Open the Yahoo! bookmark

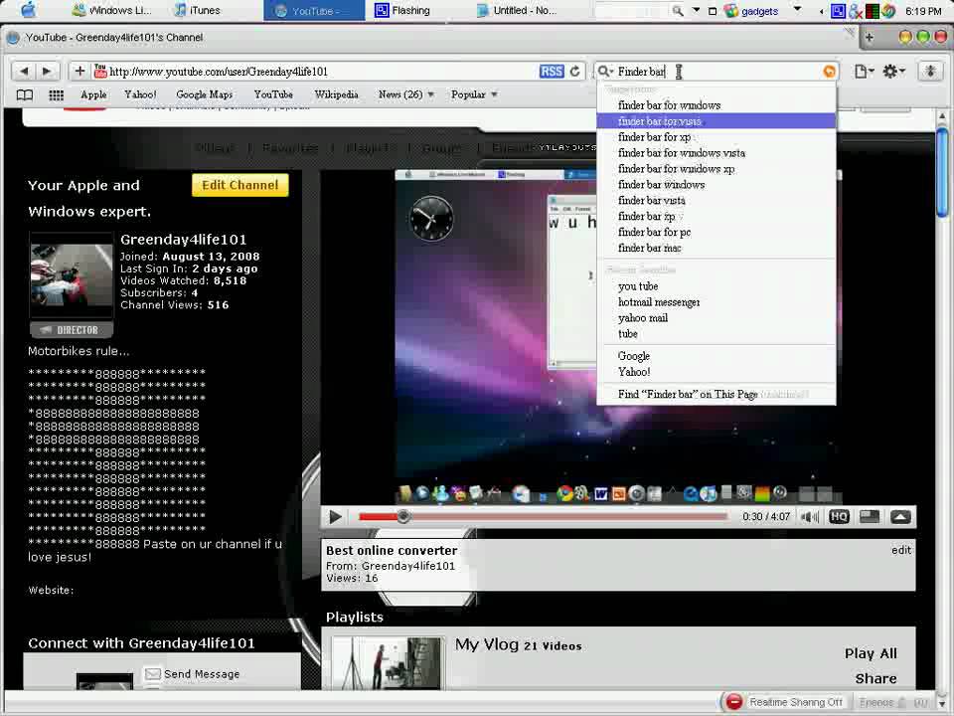tap(140, 95)
